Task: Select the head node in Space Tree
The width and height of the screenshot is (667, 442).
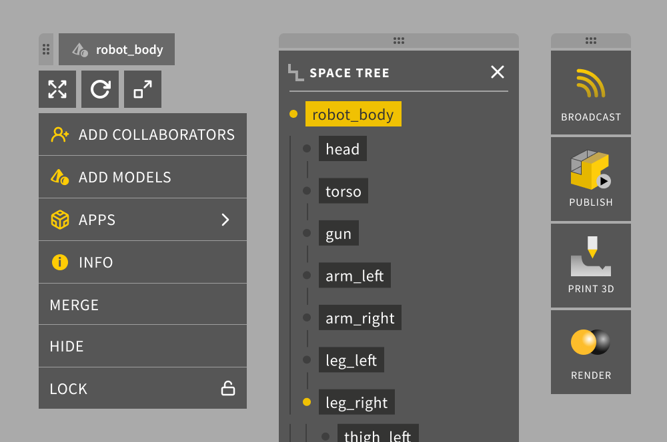Action: (342, 148)
